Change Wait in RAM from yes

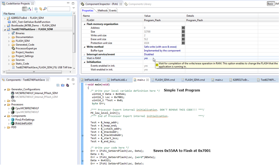click(146, 58)
